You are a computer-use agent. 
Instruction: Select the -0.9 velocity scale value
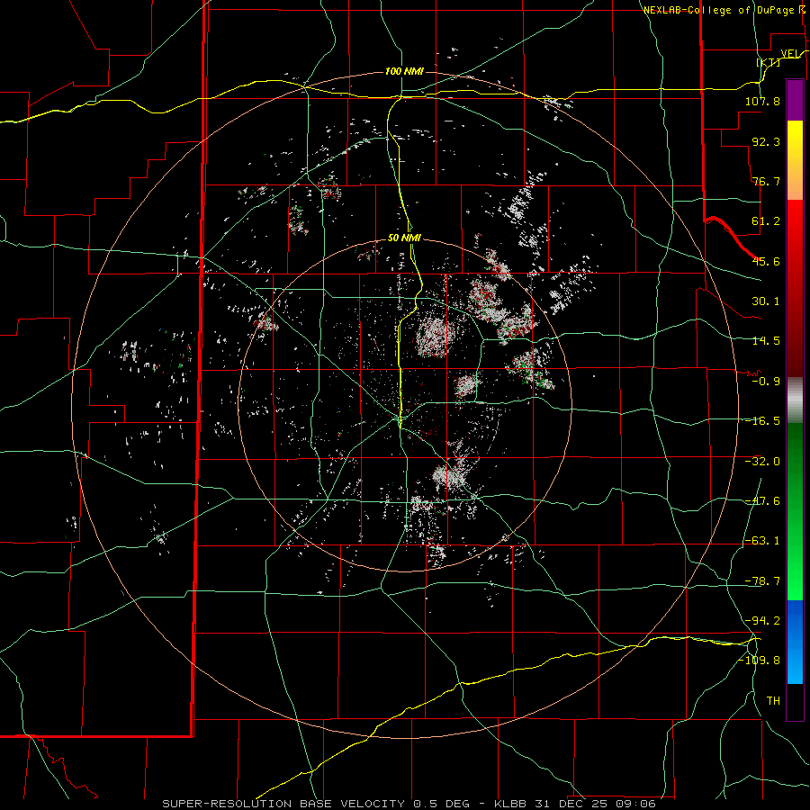(766, 382)
